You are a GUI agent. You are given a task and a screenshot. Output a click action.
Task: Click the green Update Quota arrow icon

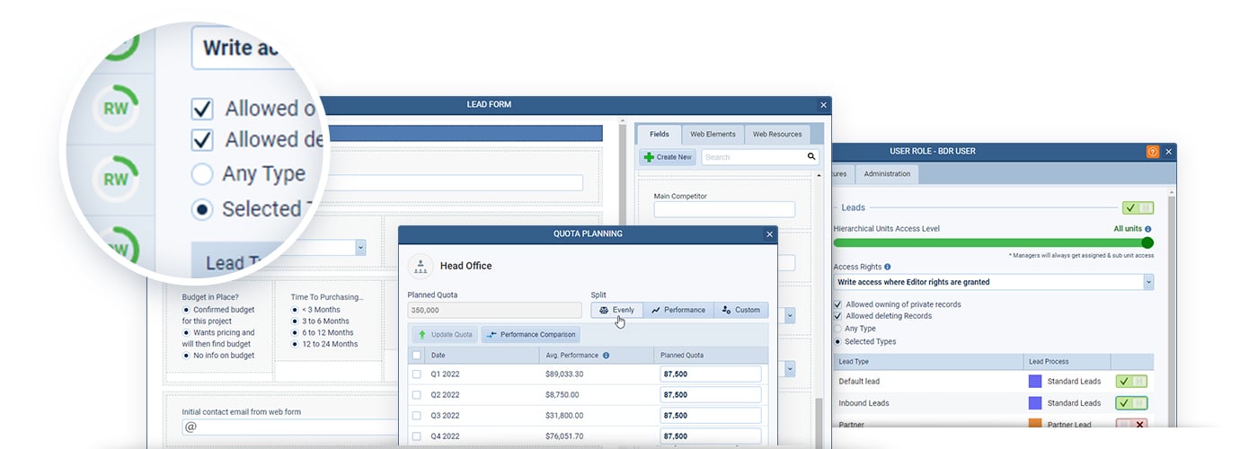coord(421,335)
